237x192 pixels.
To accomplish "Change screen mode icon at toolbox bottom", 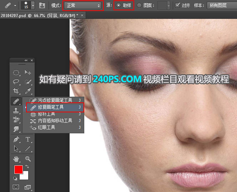I will (x=28, y=187).
